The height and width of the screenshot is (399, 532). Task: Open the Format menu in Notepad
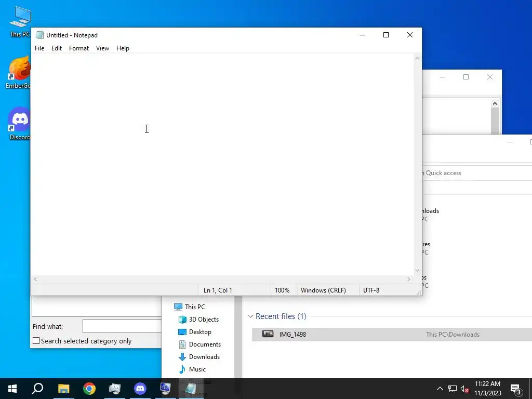79,48
